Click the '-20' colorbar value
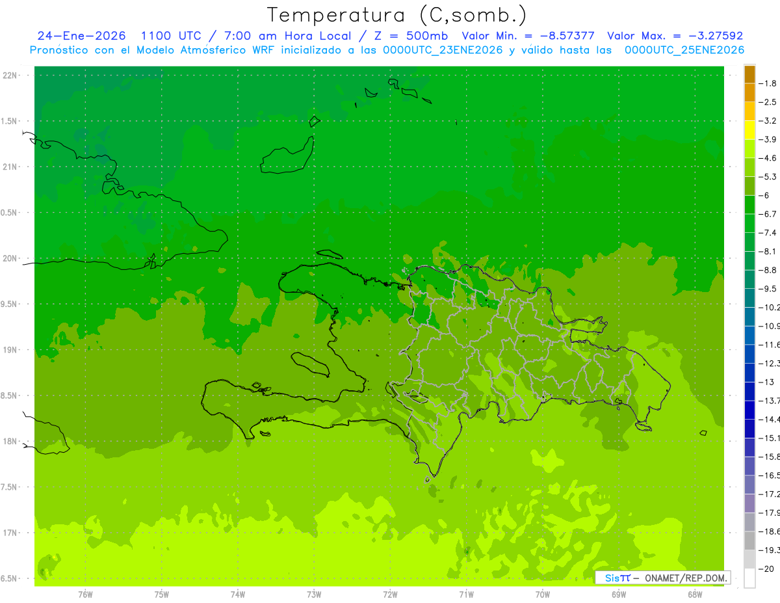780x603 pixels. [x=766, y=569]
